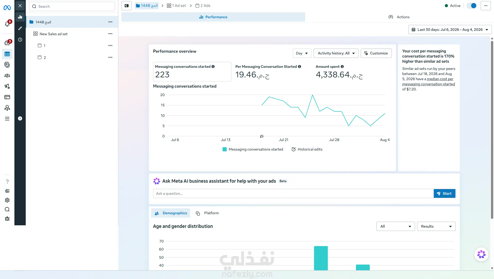Go to 1 Ad set breadcrumb

click(177, 6)
